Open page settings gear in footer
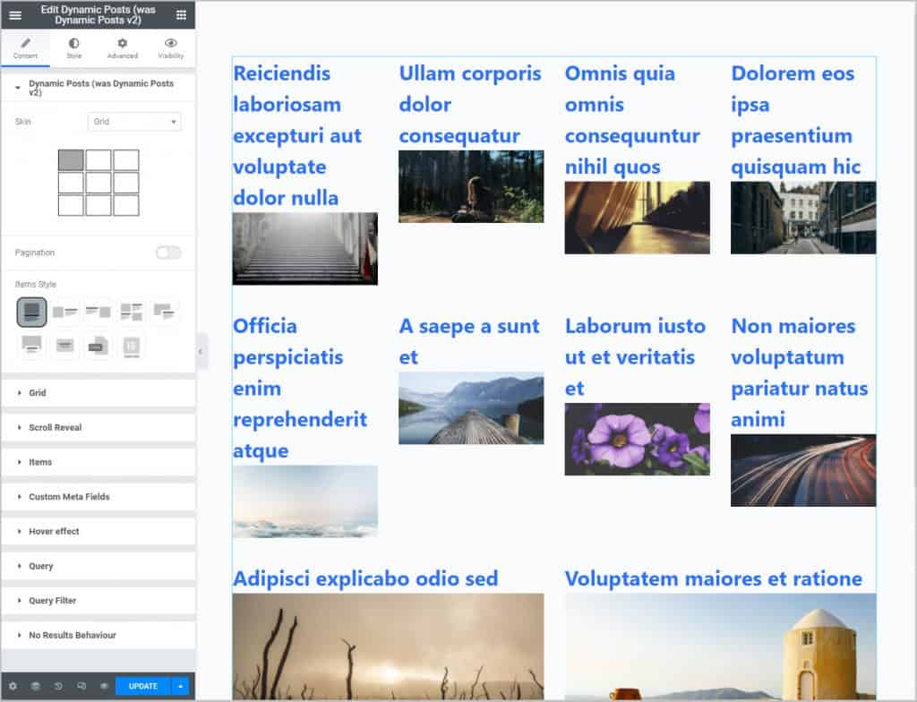 (13, 687)
